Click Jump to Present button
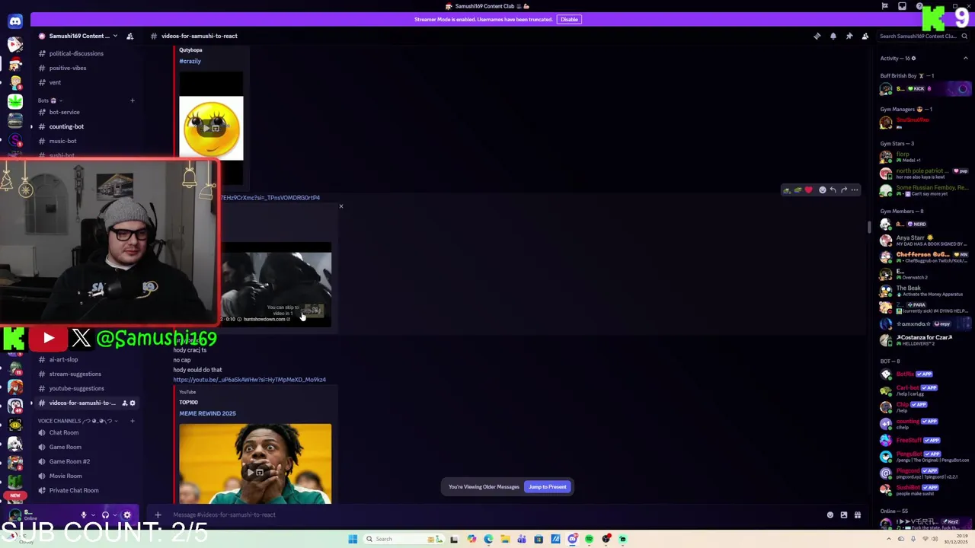This screenshot has width=975, height=548. coord(548,487)
